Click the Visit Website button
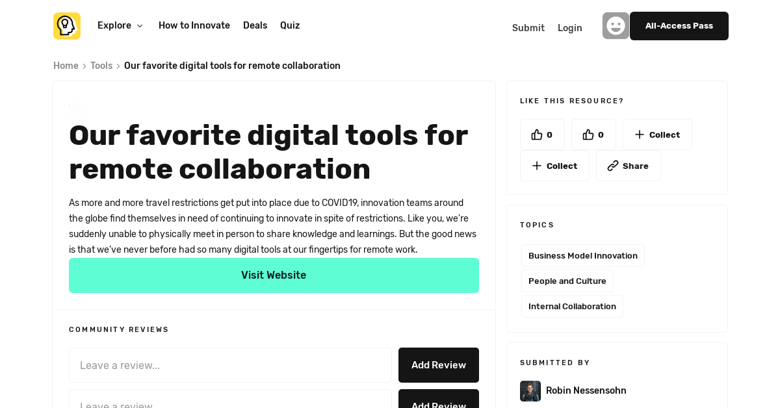 [x=274, y=275]
